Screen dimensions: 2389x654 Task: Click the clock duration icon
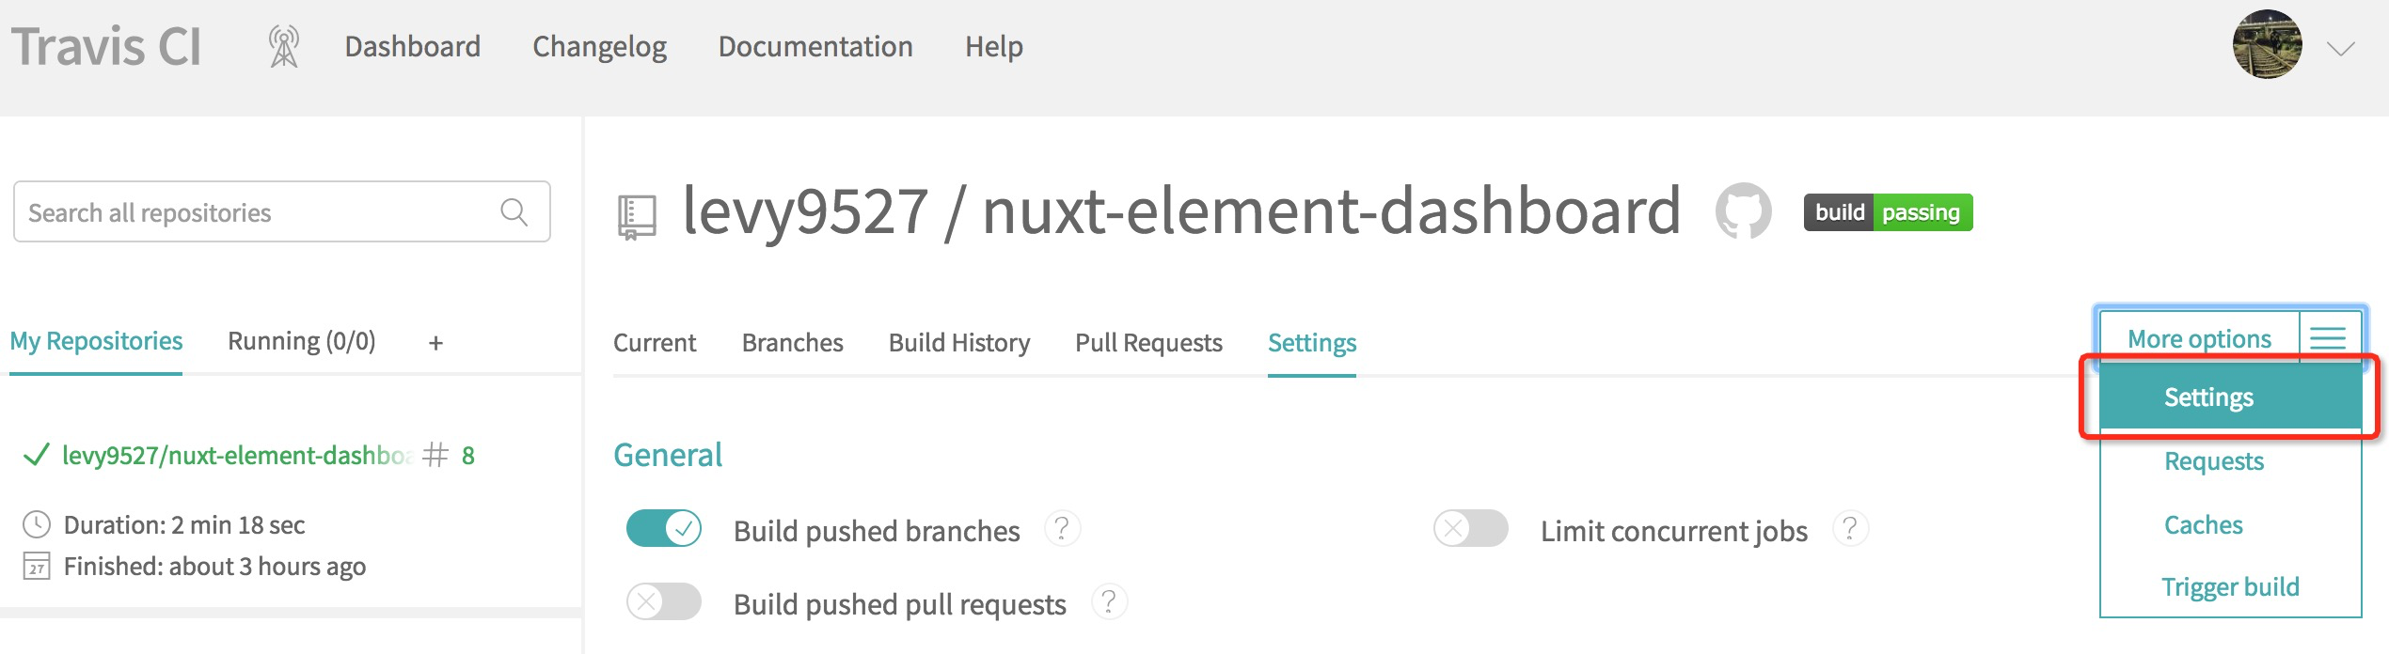coord(37,524)
